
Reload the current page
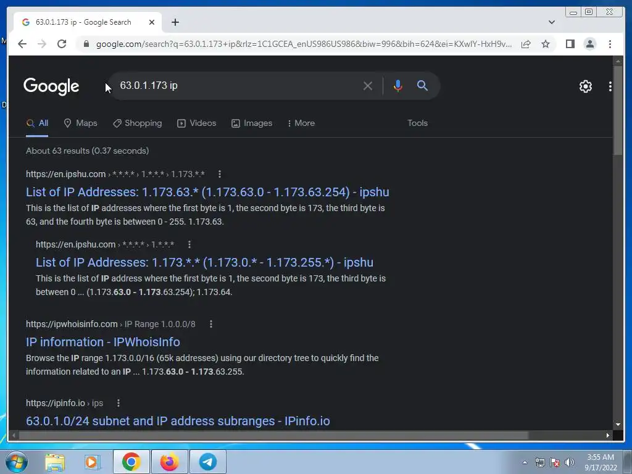(x=62, y=44)
